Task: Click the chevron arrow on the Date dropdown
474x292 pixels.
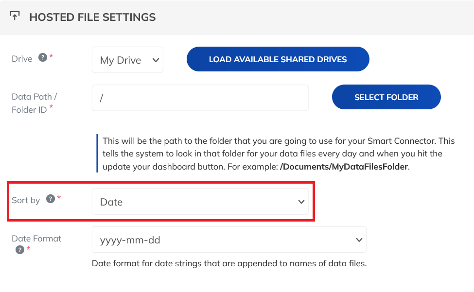Action: click(x=301, y=202)
